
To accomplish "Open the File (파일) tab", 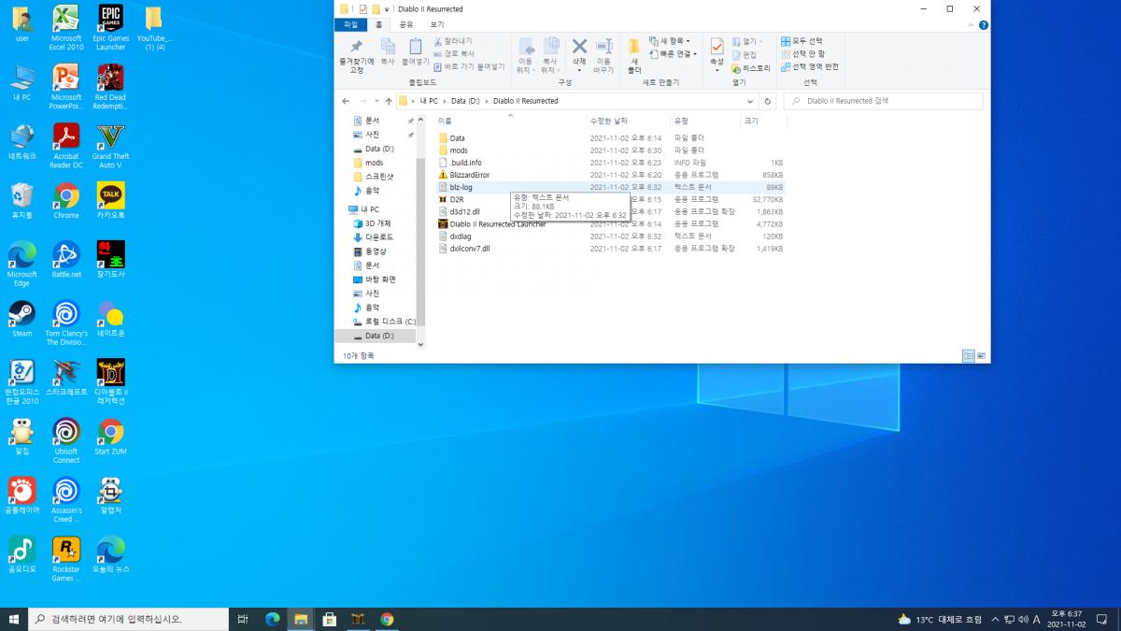I will tap(350, 25).
